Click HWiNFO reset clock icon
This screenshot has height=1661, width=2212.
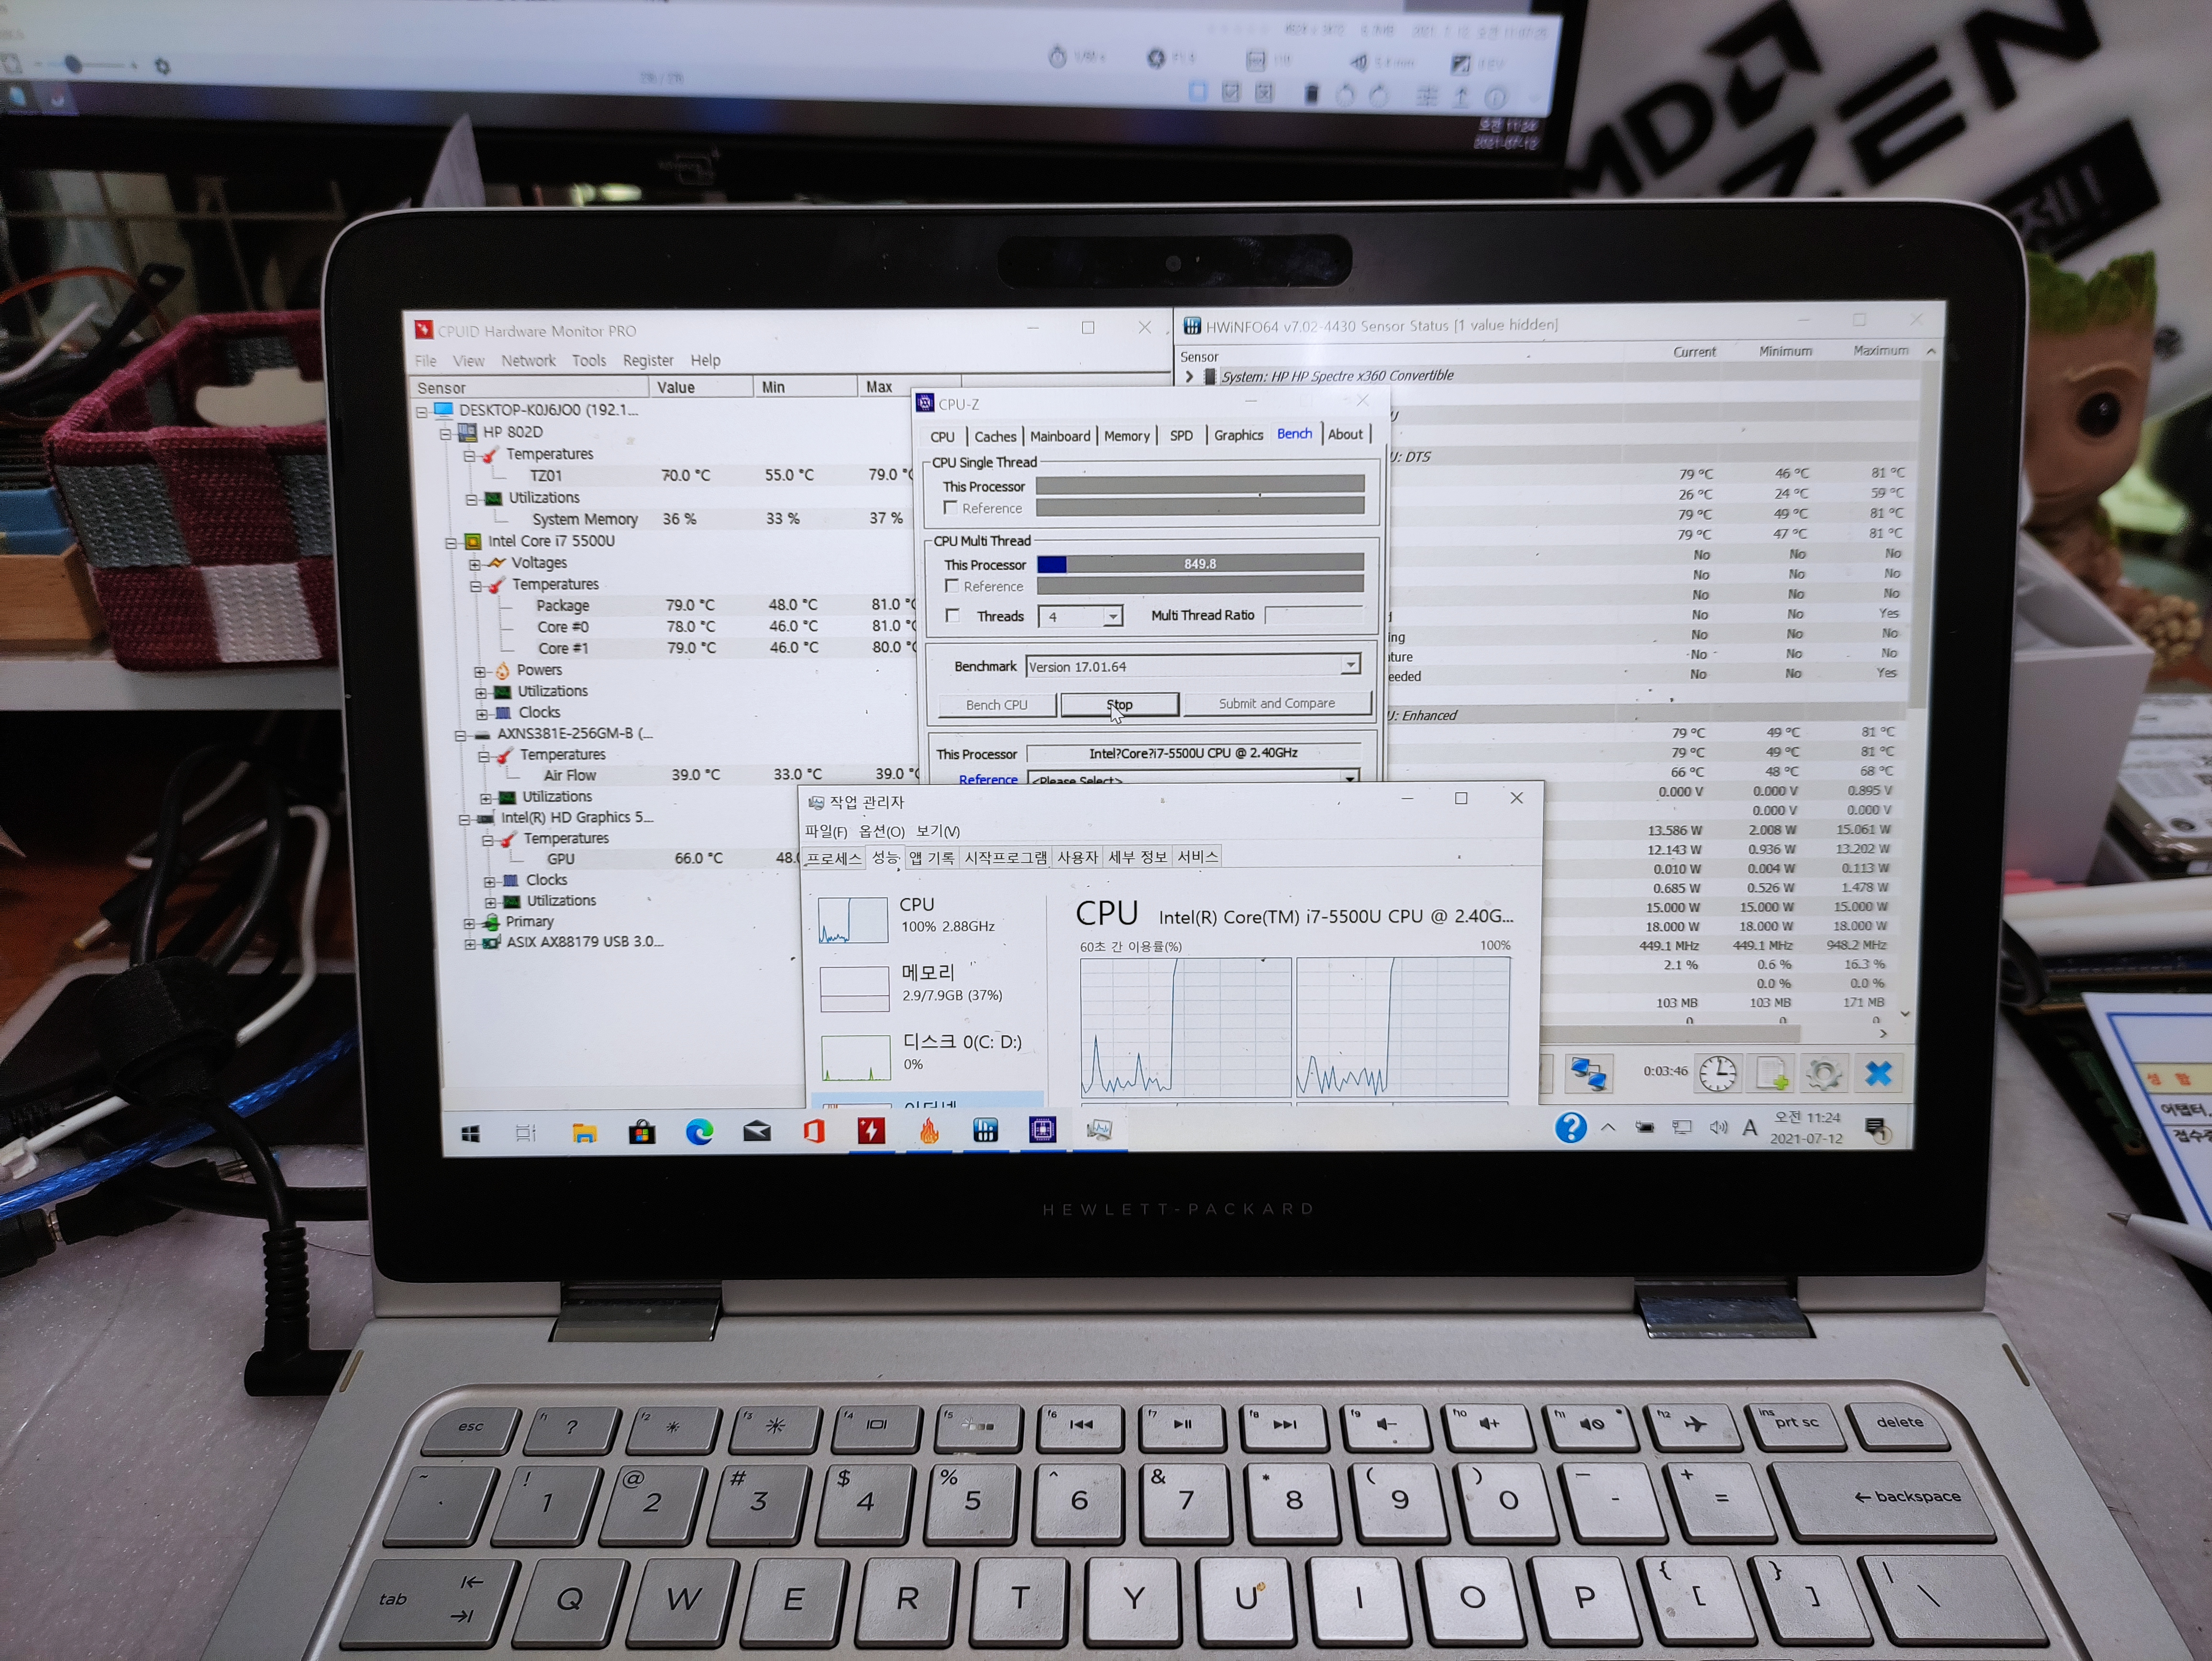tap(1717, 1073)
